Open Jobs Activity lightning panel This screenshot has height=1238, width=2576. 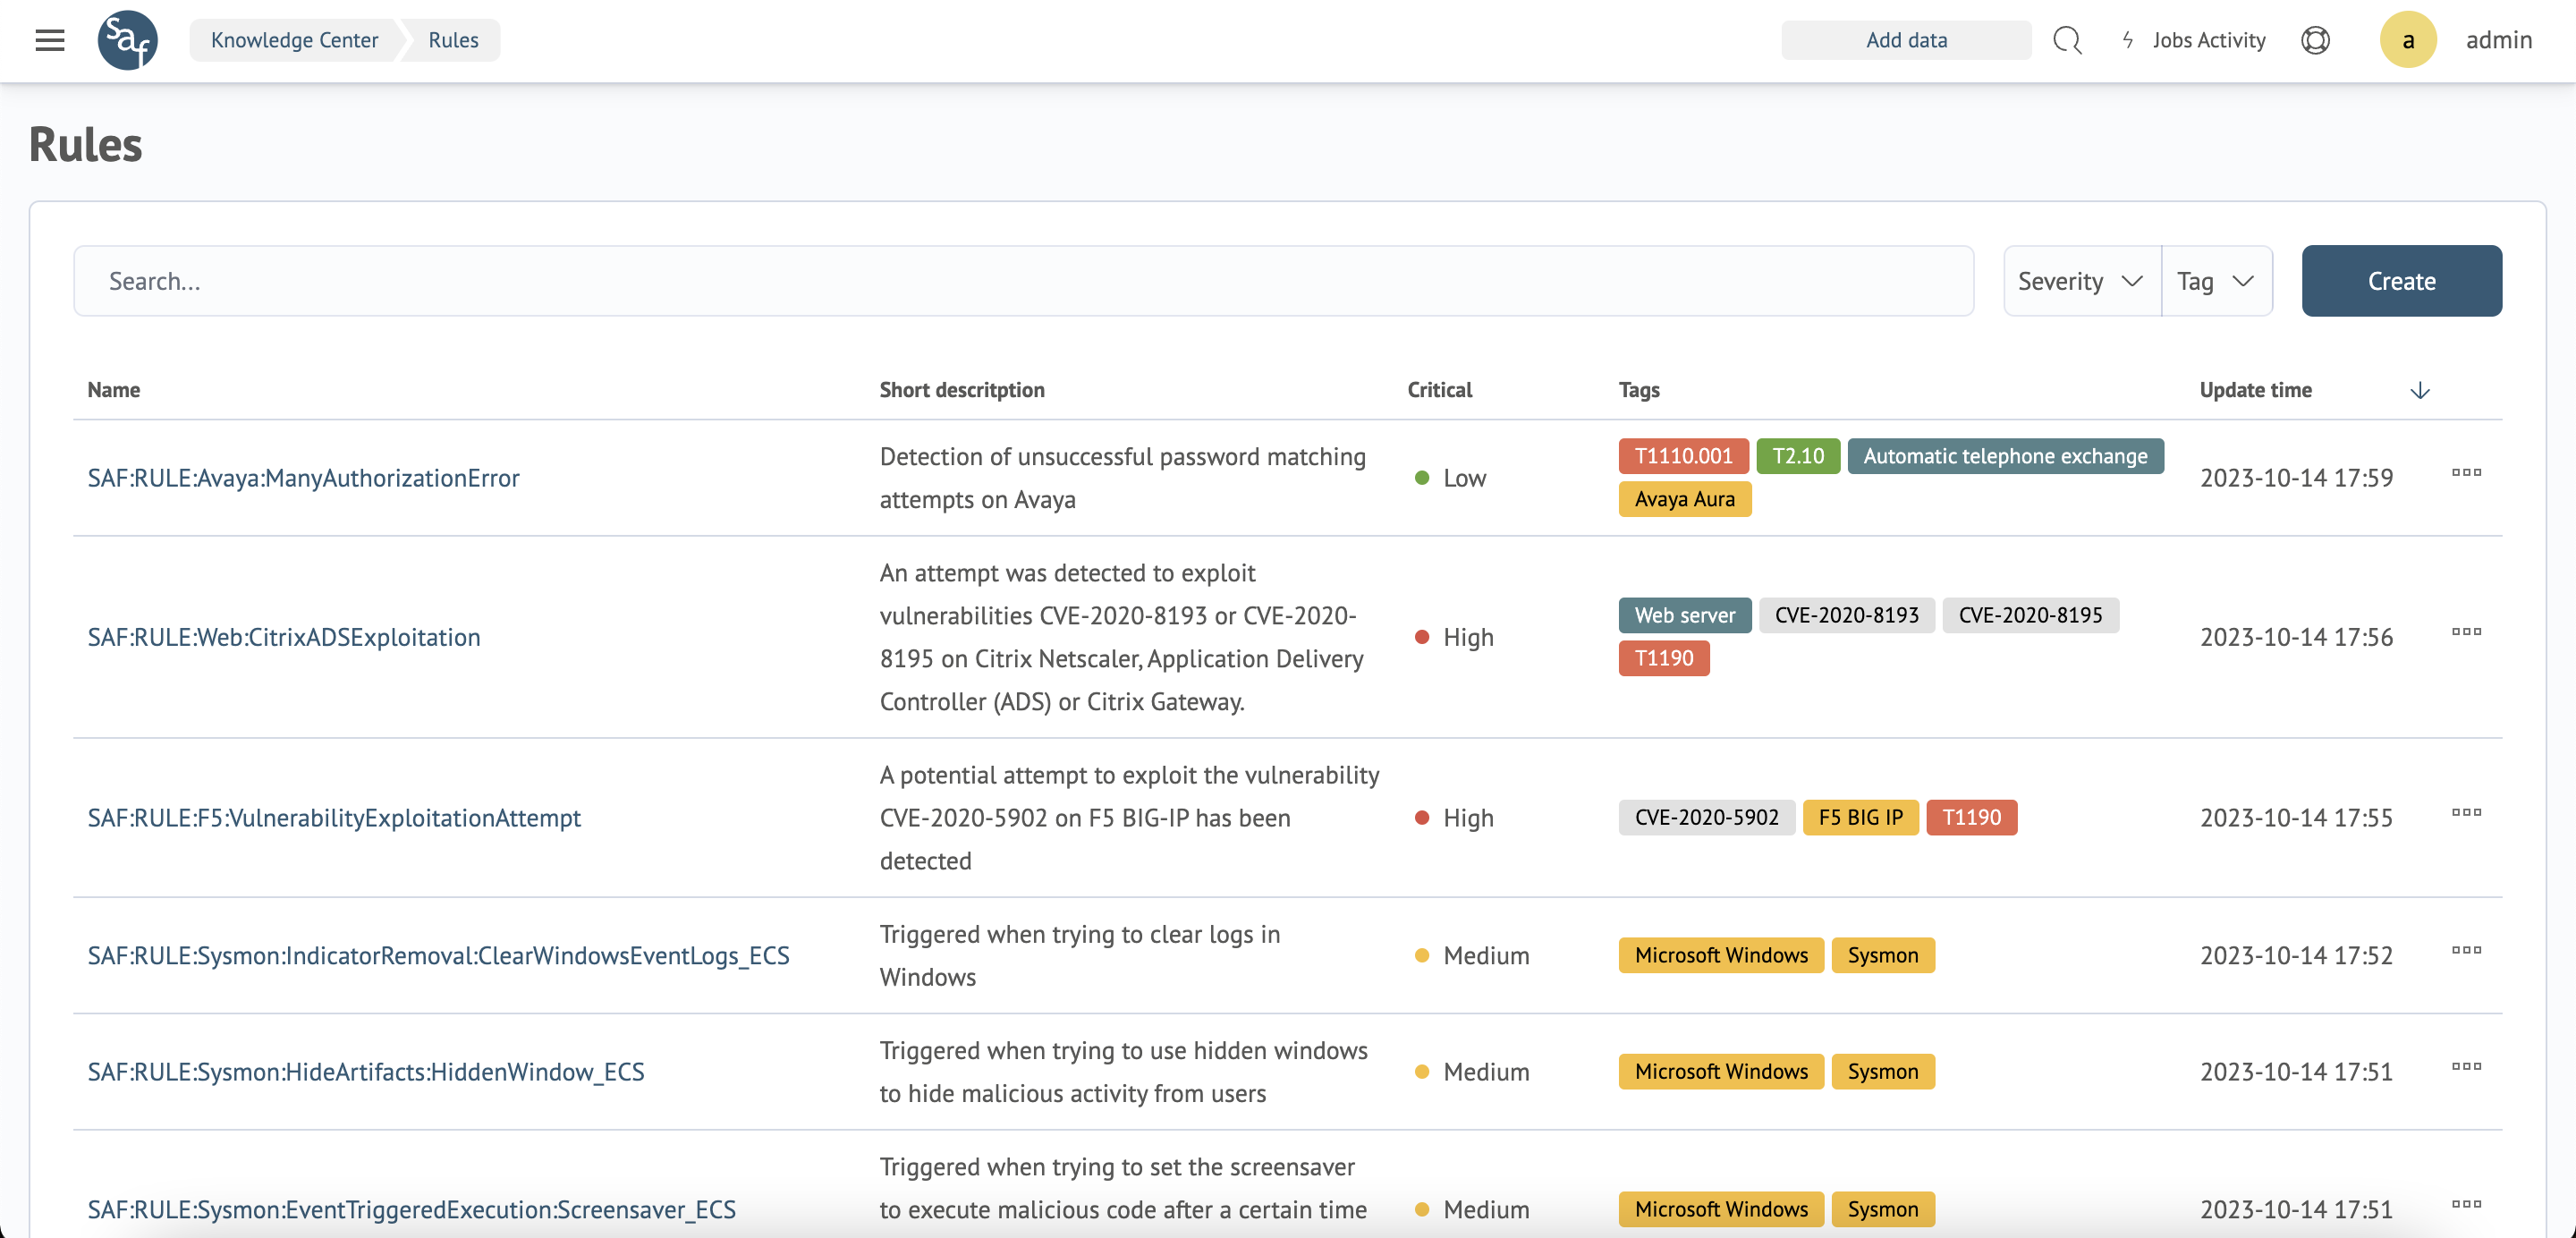(x=2194, y=40)
